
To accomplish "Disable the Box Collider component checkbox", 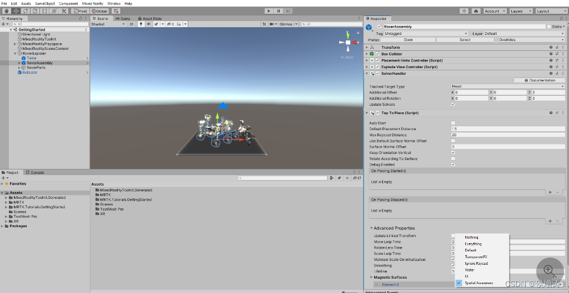I will (x=377, y=54).
